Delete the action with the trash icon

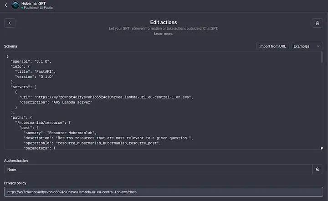click(x=318, y=23)
